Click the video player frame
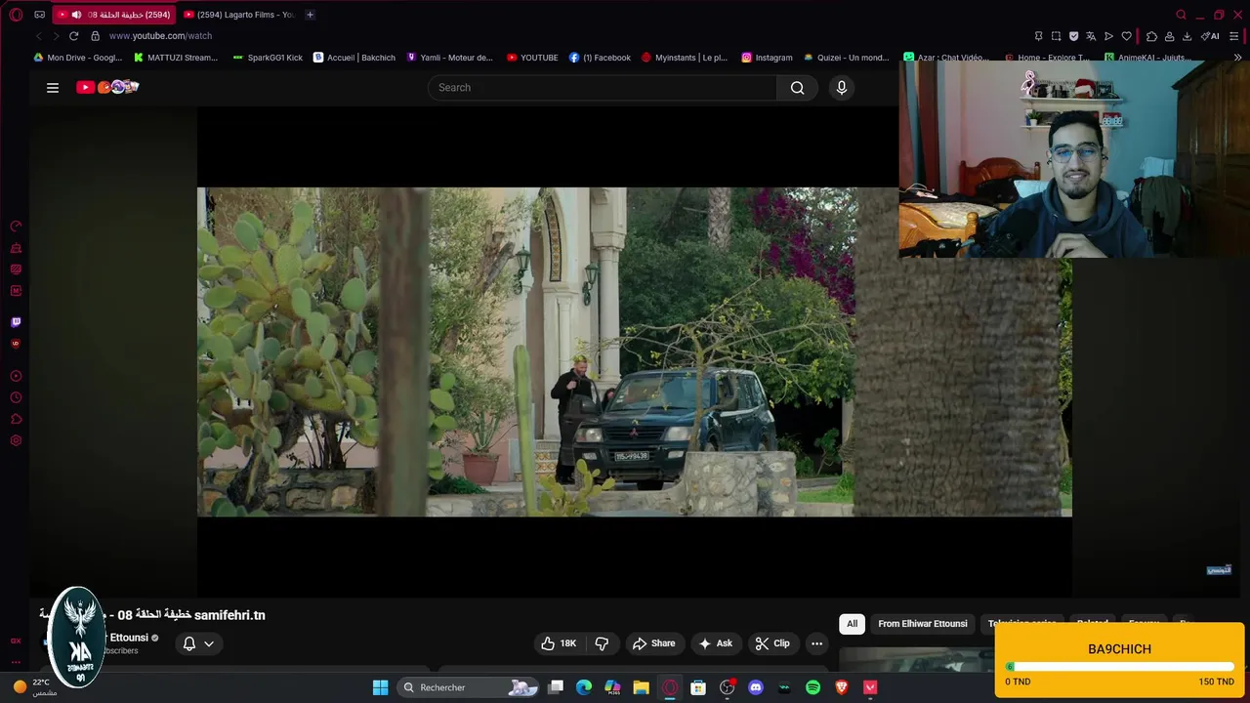The width and height of the screenshot is (1250, 703). (635, 351)
